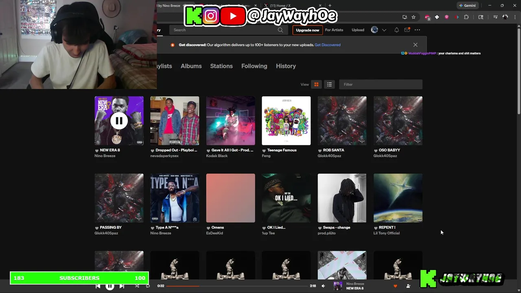Dismiss the Get discovered banner
Image resolution: width=521 pixels, height=293 pixels.
coord(415,45)
